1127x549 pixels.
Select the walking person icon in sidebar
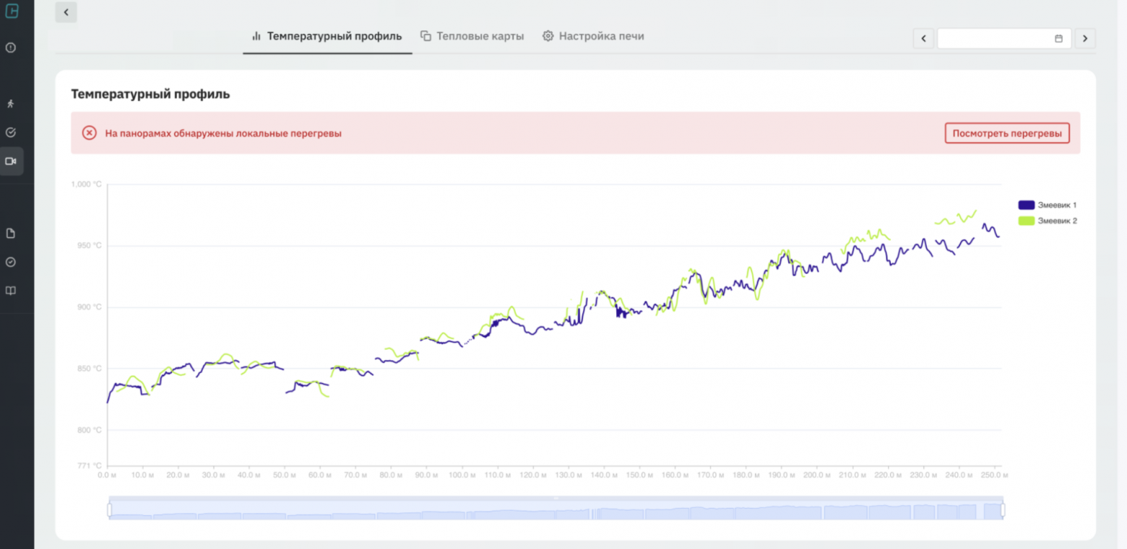(x=11, y=104)
